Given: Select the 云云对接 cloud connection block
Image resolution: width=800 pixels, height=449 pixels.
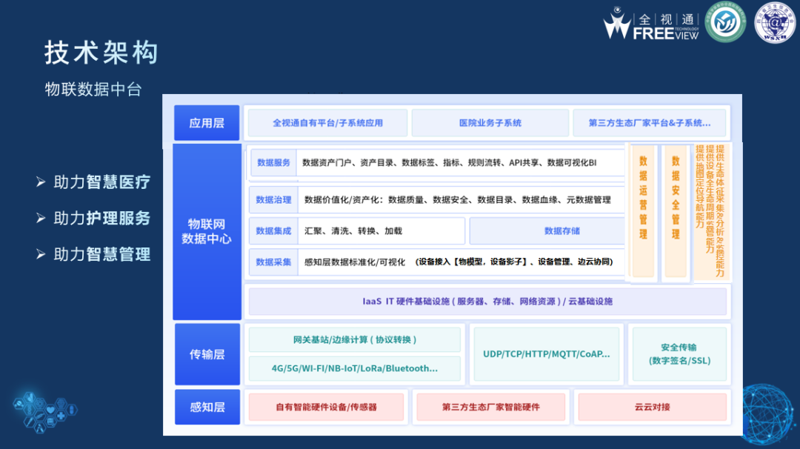Looking at the screenshot, I should (x=651, y=407).
